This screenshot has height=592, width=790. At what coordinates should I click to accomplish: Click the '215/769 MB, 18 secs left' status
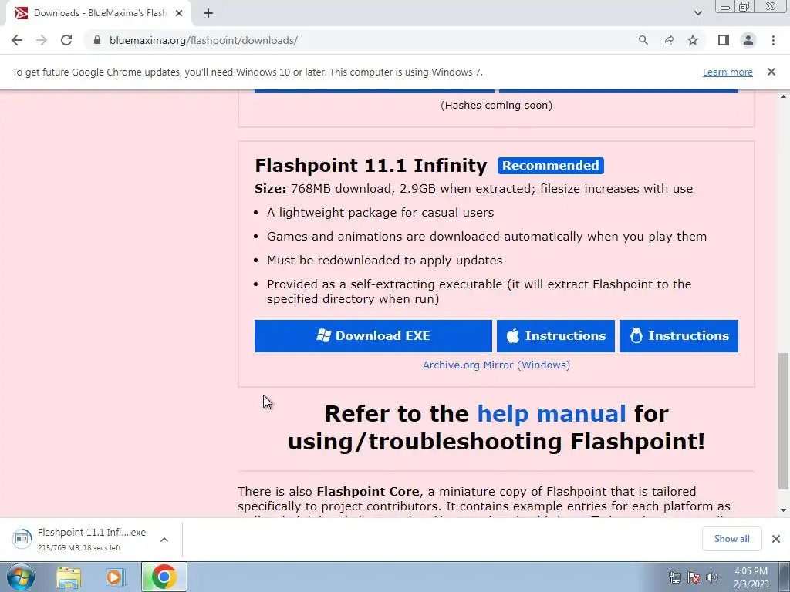click(x=79, y=548)
